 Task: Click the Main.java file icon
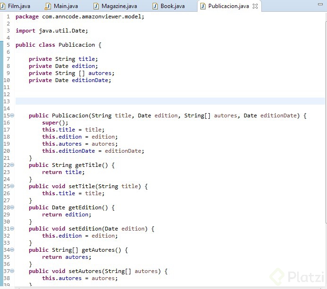48,6
